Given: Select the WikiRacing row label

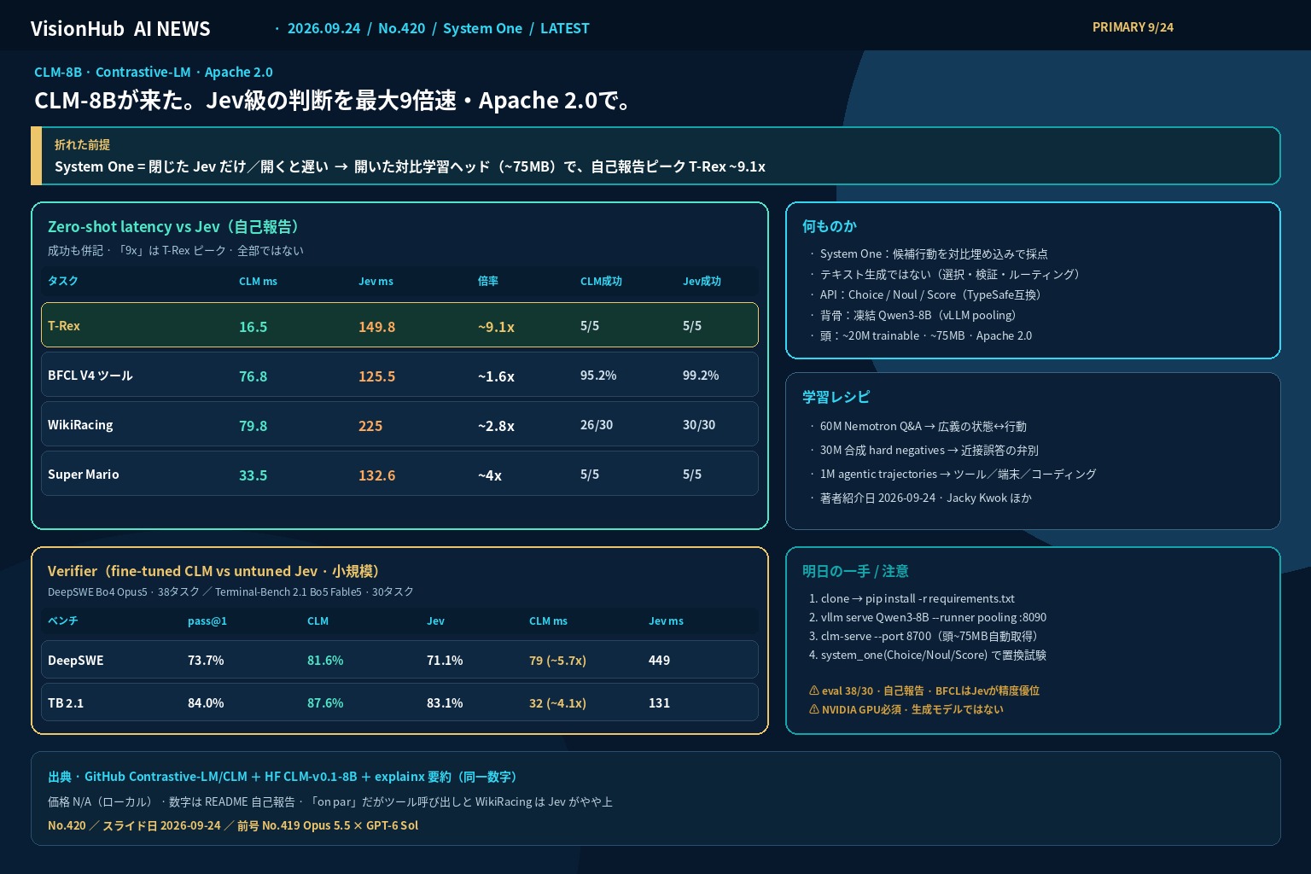Looking at the screenshot, I should tap(80, 425).
